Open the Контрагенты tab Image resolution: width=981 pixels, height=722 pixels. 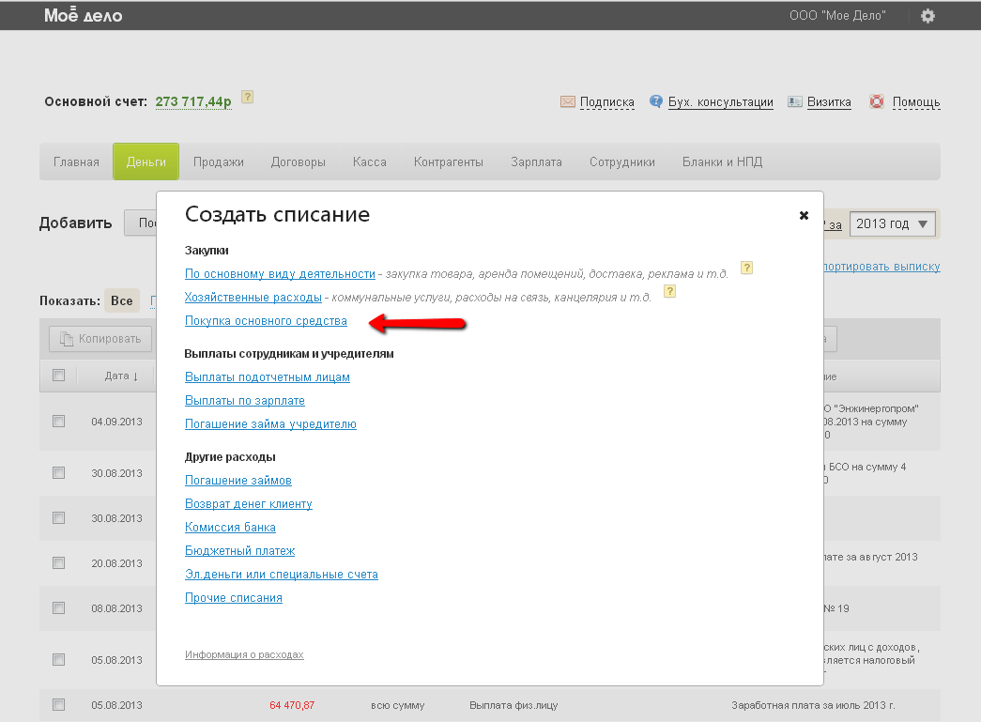tap(449, 162)
